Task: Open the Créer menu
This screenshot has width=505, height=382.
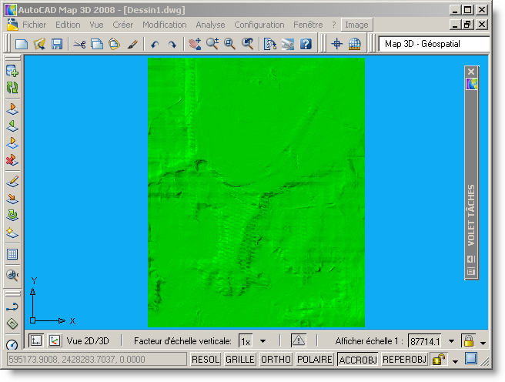Action: 122,25
